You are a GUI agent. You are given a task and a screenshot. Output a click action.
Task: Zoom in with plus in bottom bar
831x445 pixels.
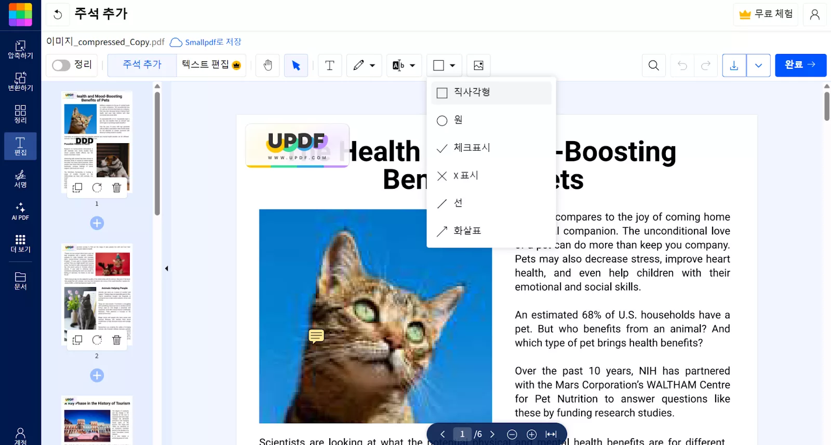531,434
